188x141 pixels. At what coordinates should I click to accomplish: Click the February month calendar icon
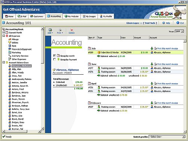(89, 103)
